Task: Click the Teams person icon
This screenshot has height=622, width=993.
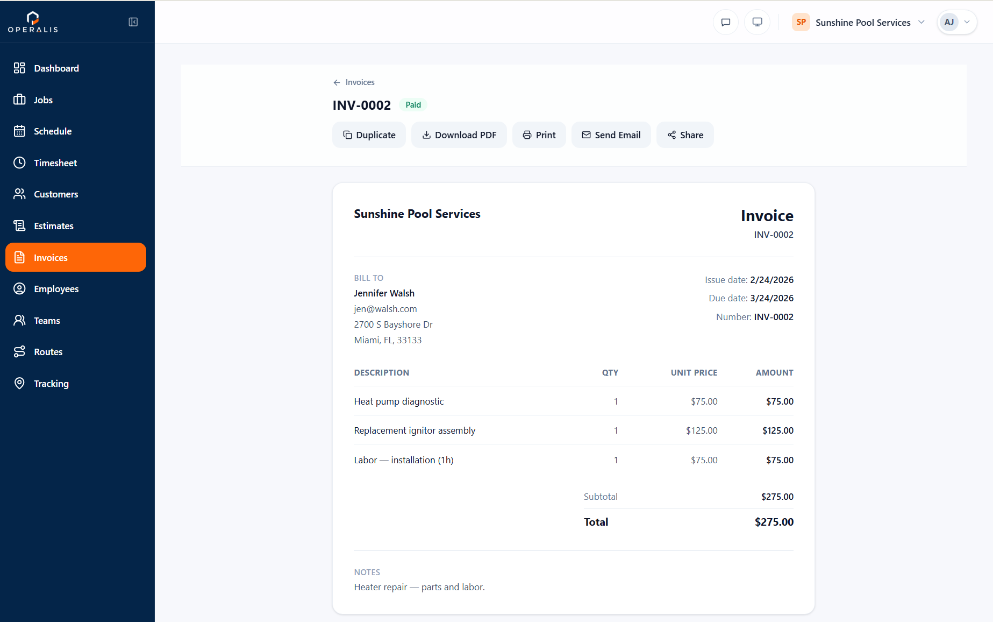Action: (x=19, y=320)
